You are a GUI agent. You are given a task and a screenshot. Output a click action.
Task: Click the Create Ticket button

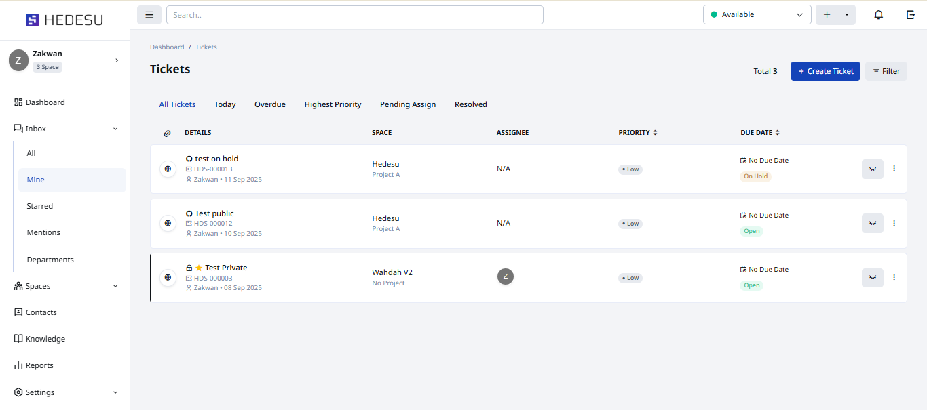825,71
